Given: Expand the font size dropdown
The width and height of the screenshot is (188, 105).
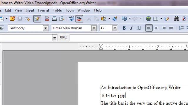Looking at the screenshot, I should pyautogui.click(x=115, y=28).
